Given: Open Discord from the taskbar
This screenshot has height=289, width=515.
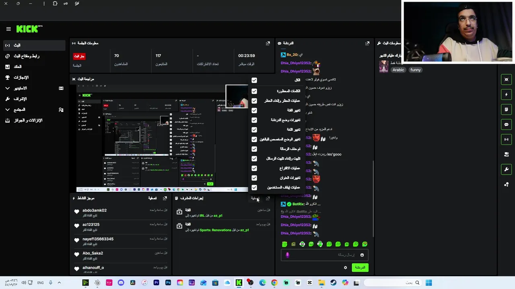Looking at the screenshot, I should (x=121, y=283).
